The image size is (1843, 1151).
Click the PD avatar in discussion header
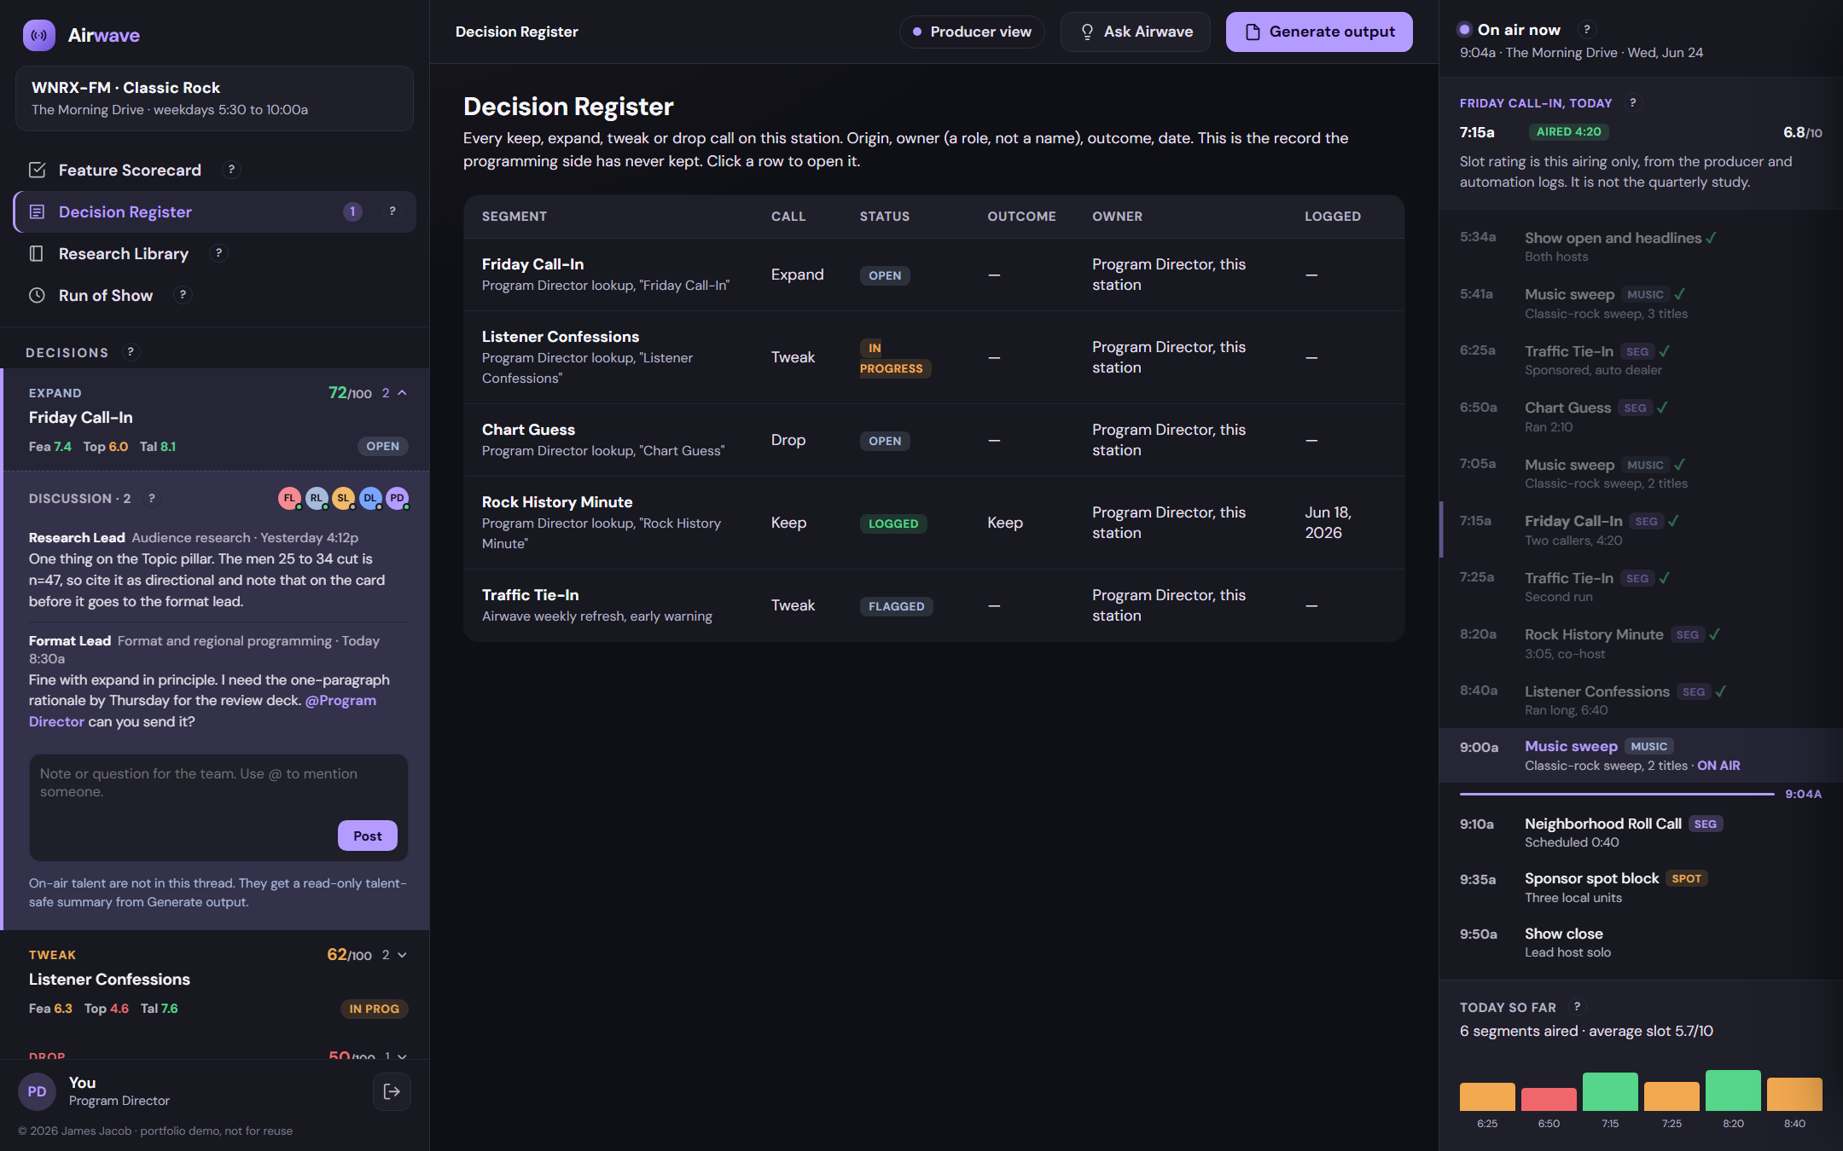(398, 499)
